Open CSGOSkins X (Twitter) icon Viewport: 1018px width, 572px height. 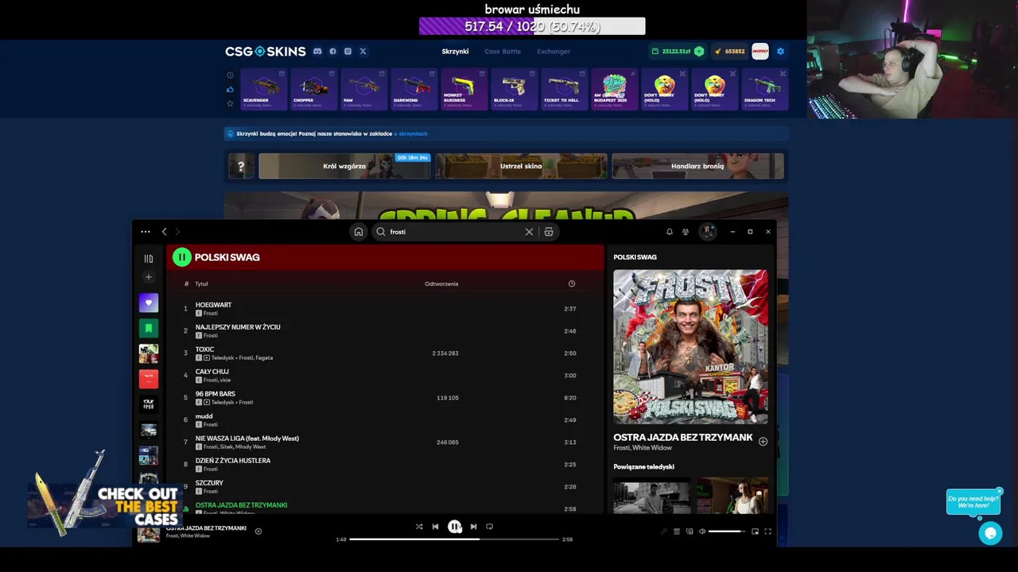(363, 52)
